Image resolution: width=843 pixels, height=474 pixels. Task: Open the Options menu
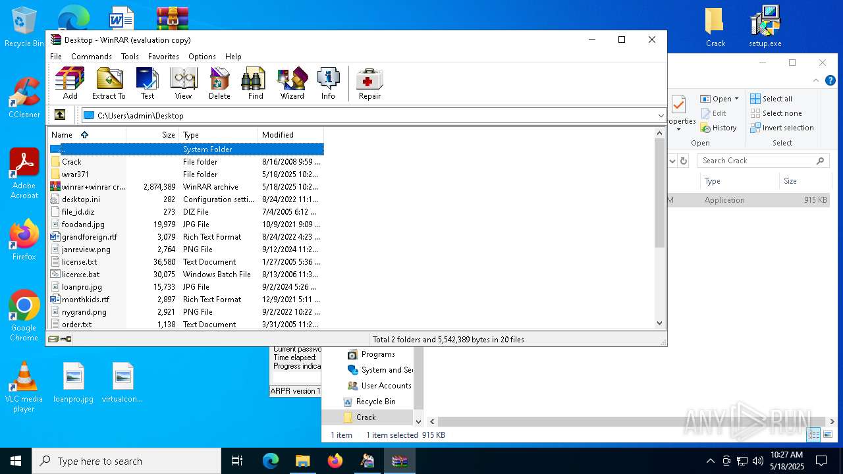click(202, 57)
